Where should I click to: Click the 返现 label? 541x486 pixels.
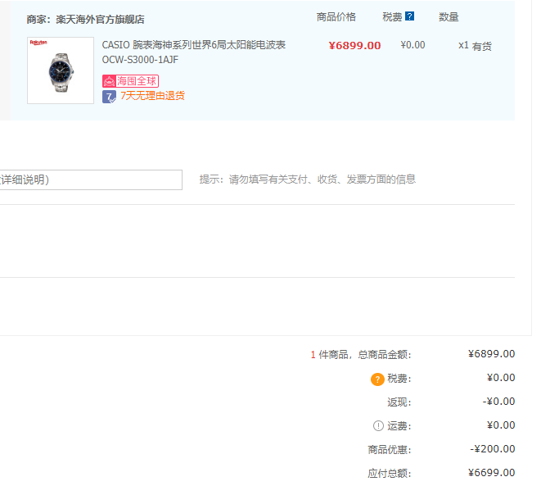pos(399,402)
